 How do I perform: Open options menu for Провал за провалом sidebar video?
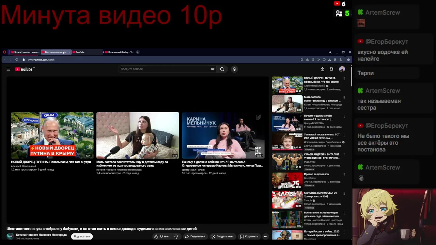coord(344,175)
